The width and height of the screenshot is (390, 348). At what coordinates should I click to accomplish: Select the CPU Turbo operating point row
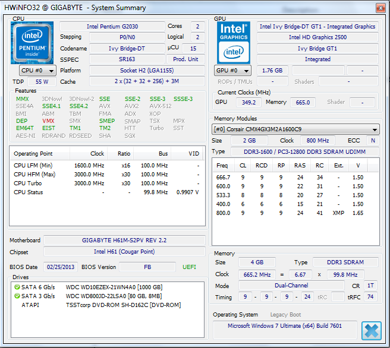(x=107, y=184)
